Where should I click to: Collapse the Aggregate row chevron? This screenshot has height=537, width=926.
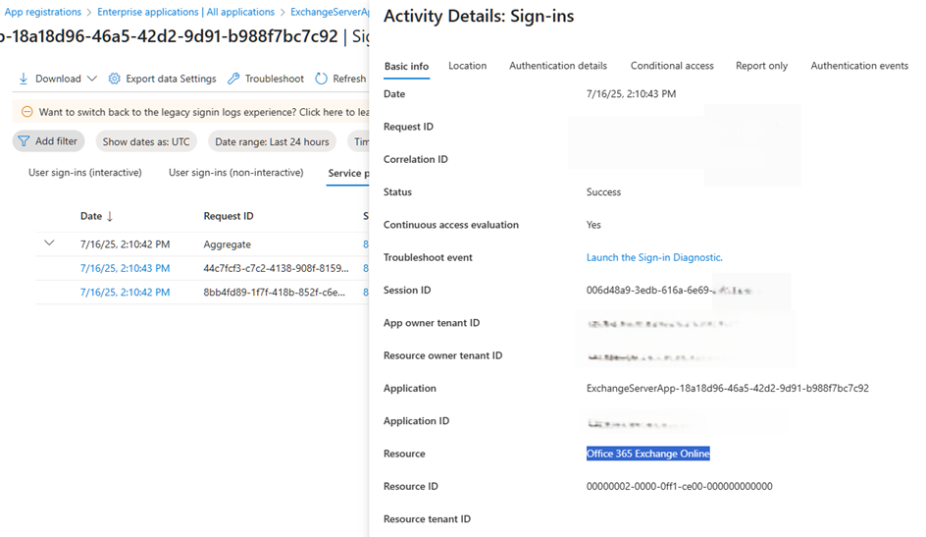49,243
